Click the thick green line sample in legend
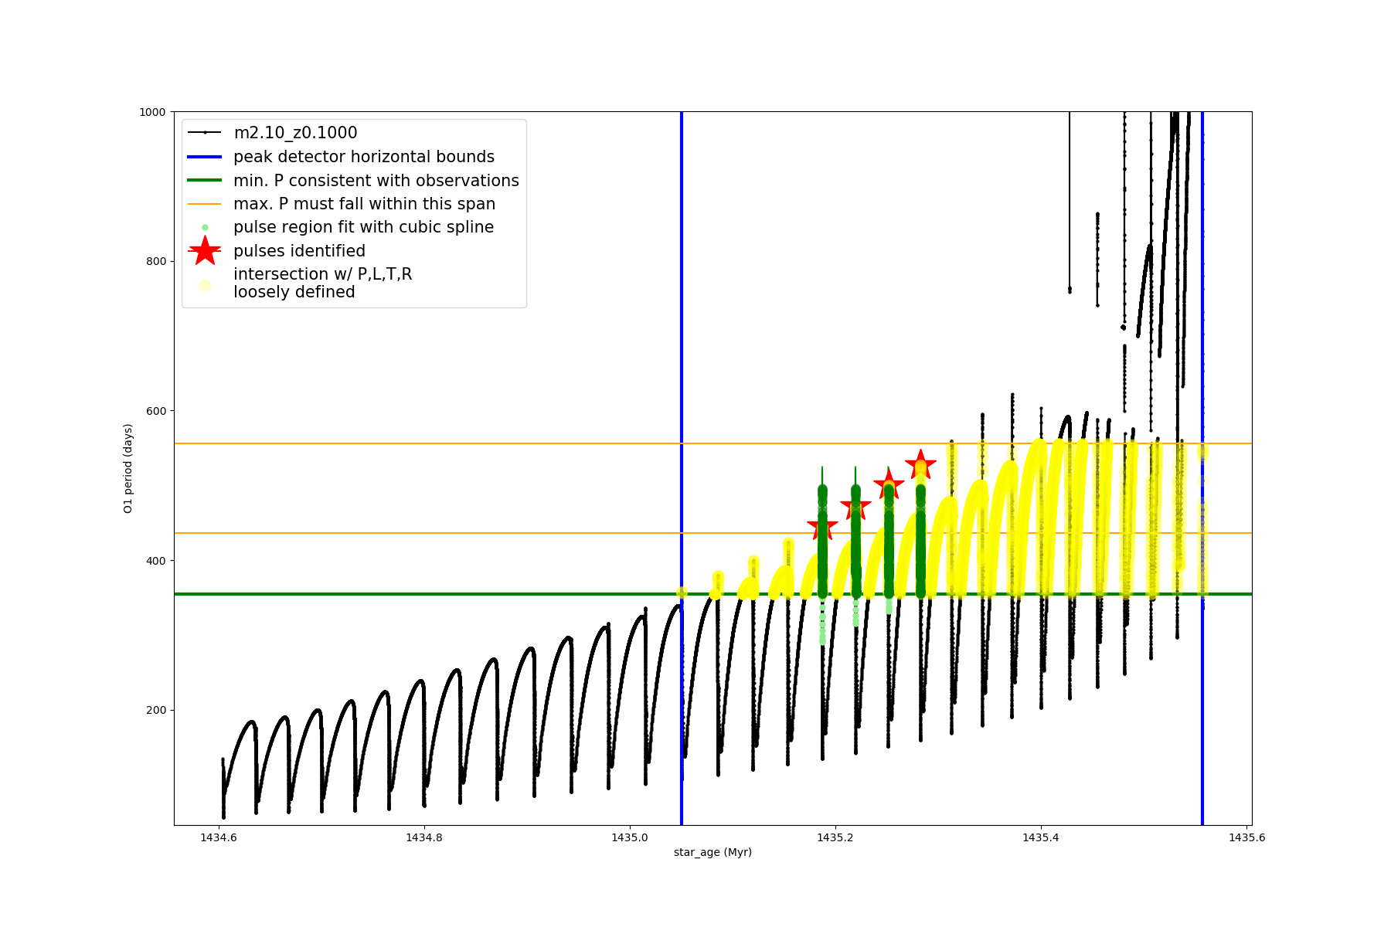 click(x=205, y=181)
